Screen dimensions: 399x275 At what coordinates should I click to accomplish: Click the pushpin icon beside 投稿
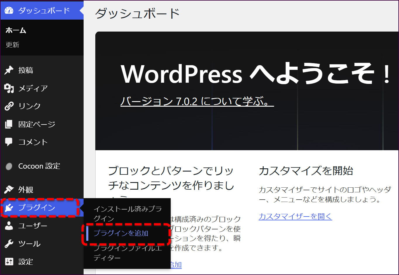9,70
